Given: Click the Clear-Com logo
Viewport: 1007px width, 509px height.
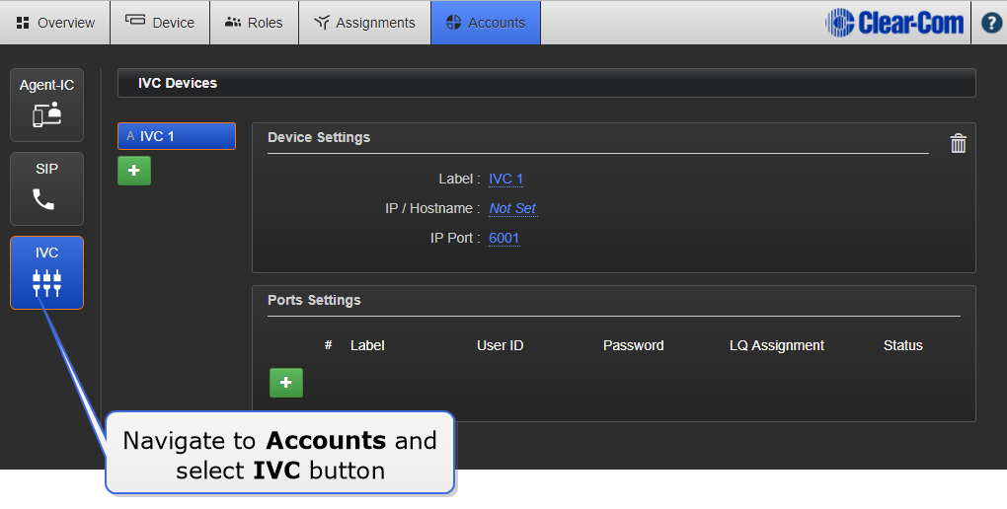Looking at the screenshot, I should [x=894, y=23].
